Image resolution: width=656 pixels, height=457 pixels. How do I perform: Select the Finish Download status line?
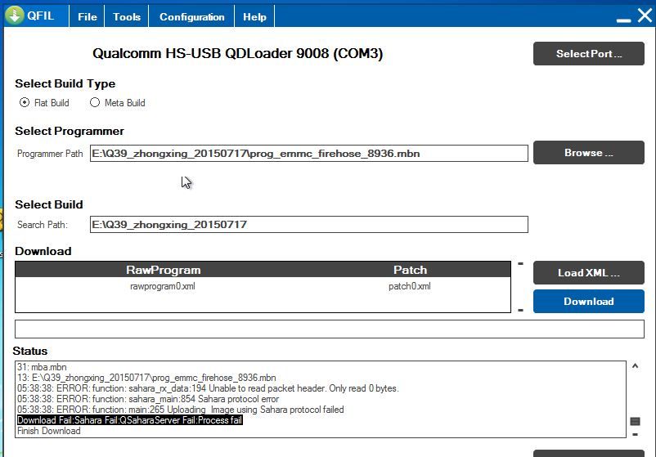49,431
